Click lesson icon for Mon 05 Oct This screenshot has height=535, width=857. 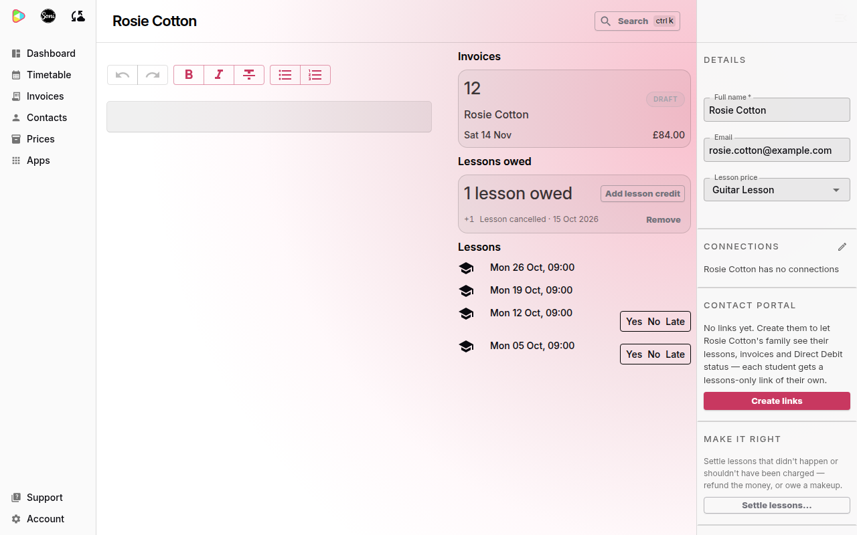click(x=466, y=346)
